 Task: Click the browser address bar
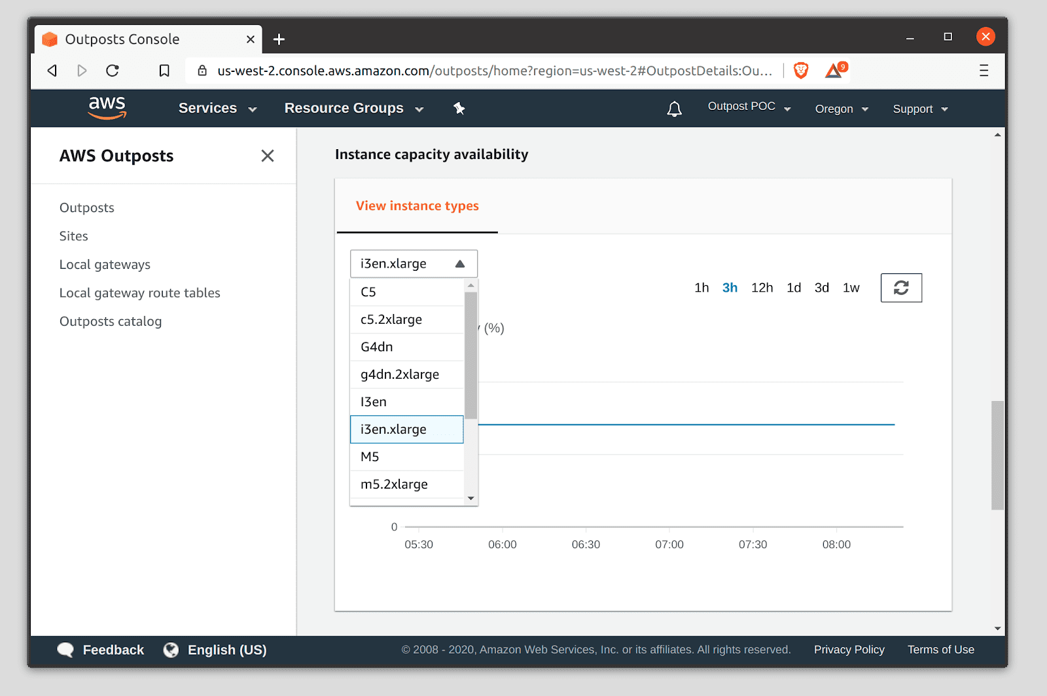[x=494, y=71]
